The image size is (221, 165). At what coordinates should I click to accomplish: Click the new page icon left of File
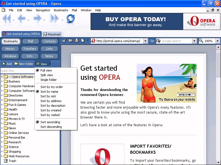(4, 10)
